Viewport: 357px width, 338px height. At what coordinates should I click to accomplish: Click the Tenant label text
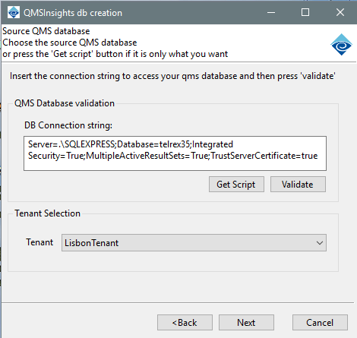(x=39, y=242)
